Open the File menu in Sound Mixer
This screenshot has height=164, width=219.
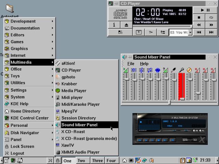point(131,64)
